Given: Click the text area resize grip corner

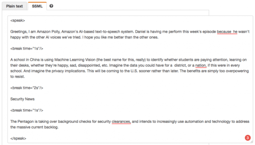Looking at the screenshot, I should pos(251,142).
